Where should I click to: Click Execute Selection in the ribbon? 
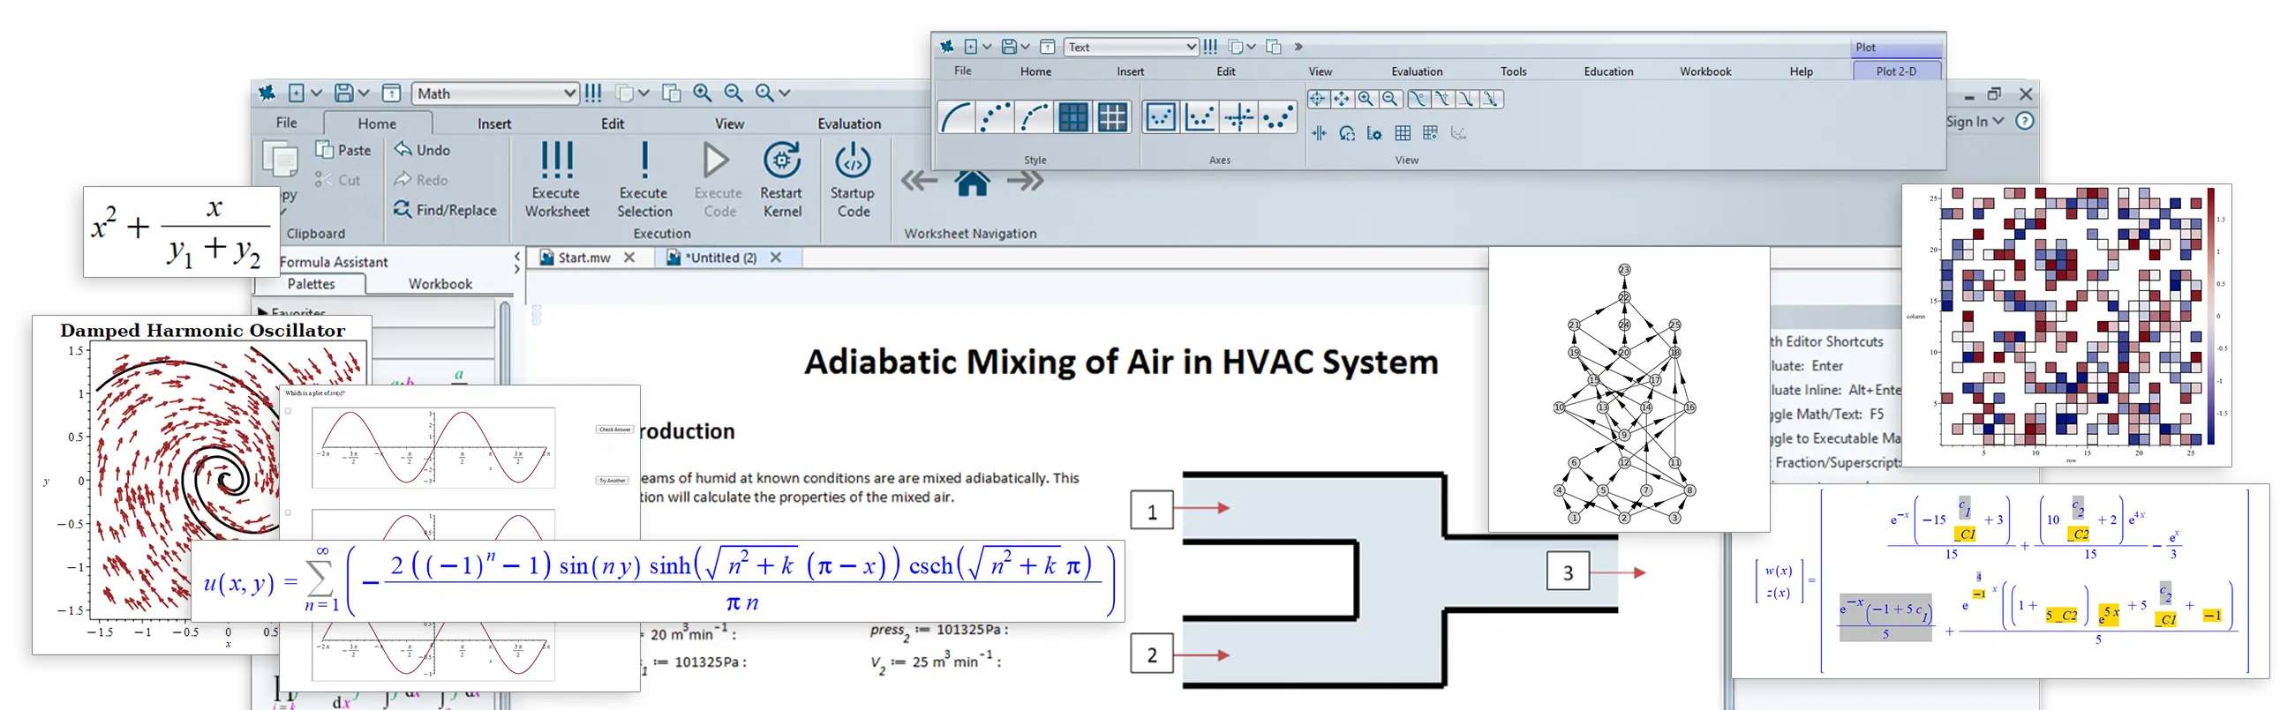click(x=644, y=180)
